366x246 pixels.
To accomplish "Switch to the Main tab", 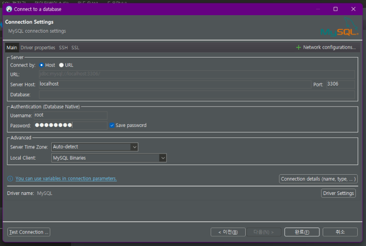I will point(12,48).
